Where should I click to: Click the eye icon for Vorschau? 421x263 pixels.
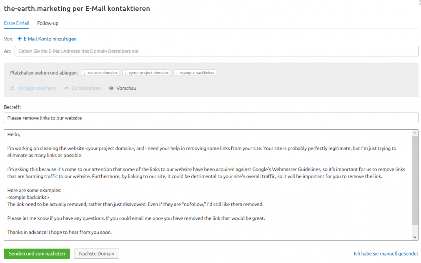tap(111, 88)
